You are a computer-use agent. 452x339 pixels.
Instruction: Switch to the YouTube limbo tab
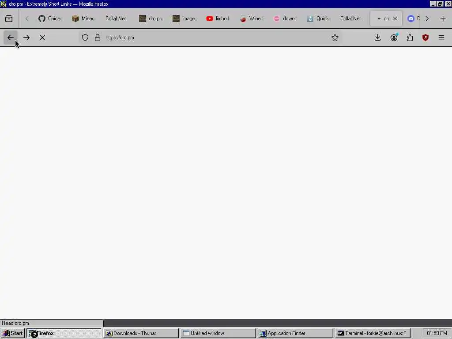[218, 19]
